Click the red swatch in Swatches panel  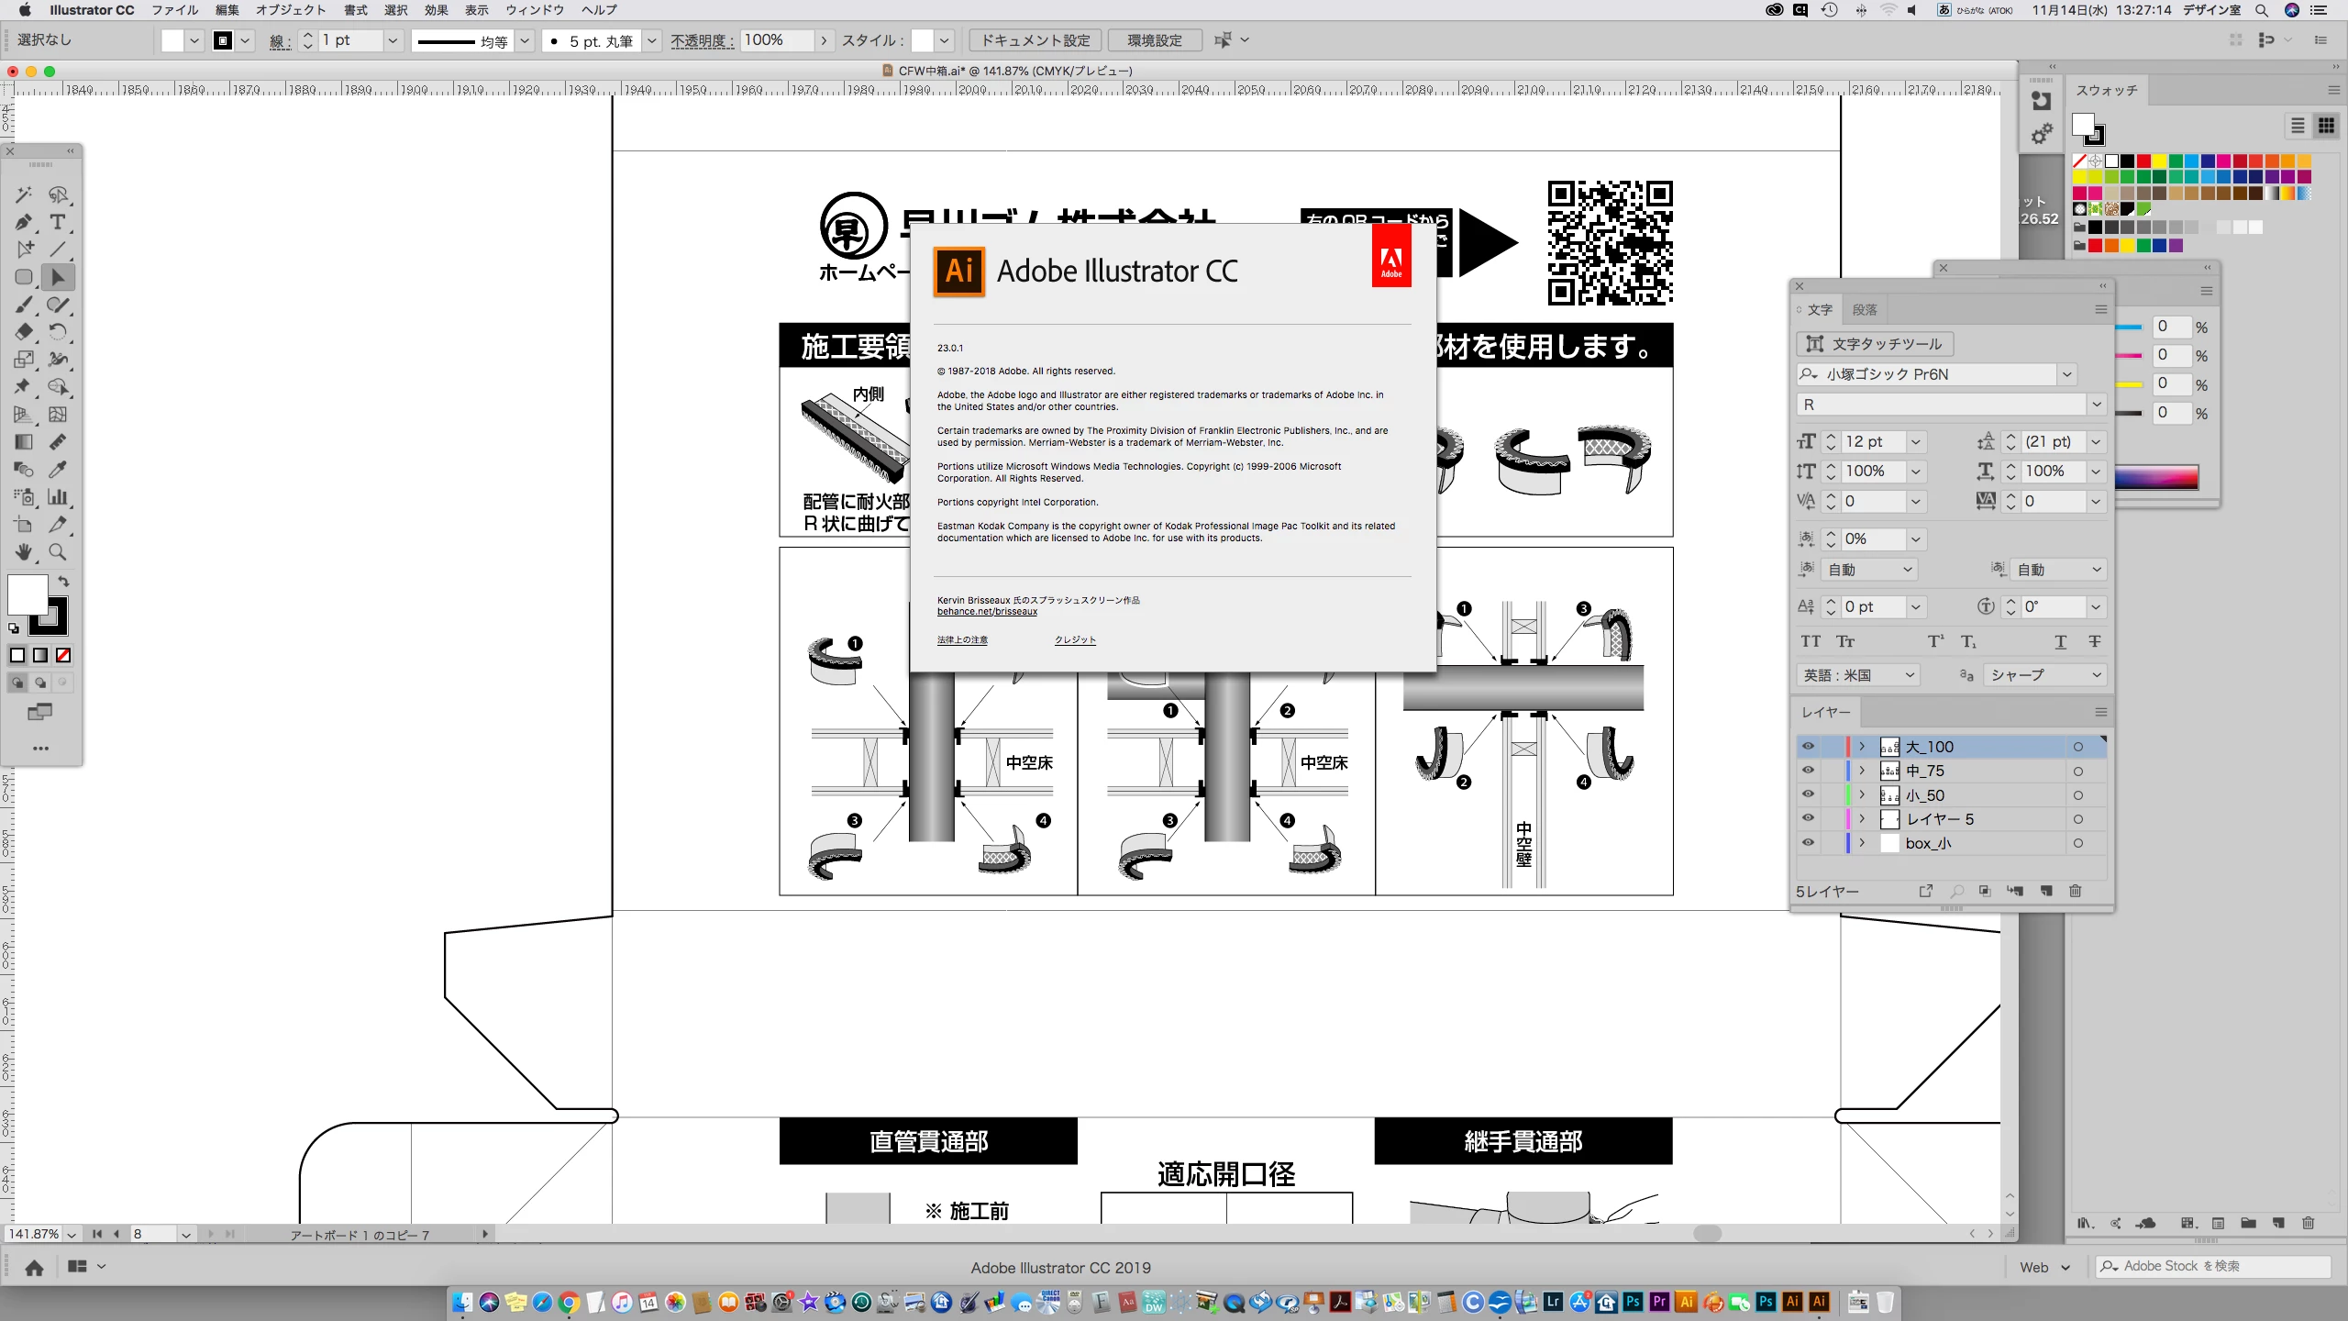pyautogui.click(x=2143, y=161)
